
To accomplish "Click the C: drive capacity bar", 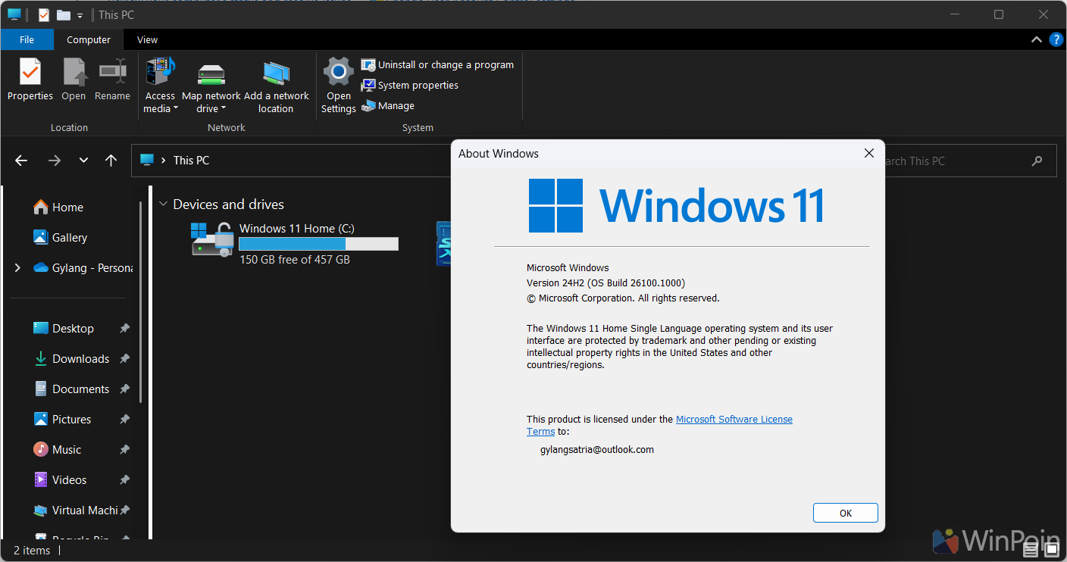I will (318, 244).
